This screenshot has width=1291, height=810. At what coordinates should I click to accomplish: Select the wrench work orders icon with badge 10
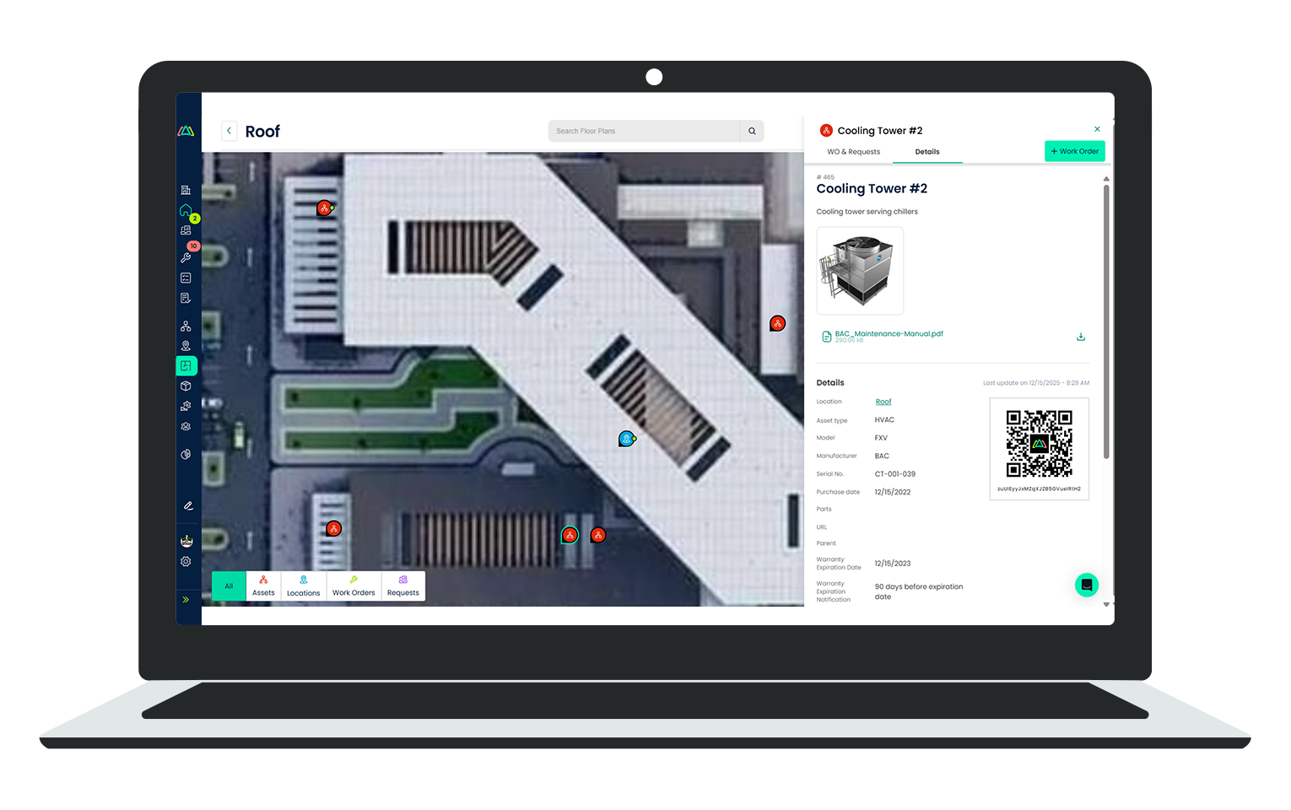[x=186, y=257]
